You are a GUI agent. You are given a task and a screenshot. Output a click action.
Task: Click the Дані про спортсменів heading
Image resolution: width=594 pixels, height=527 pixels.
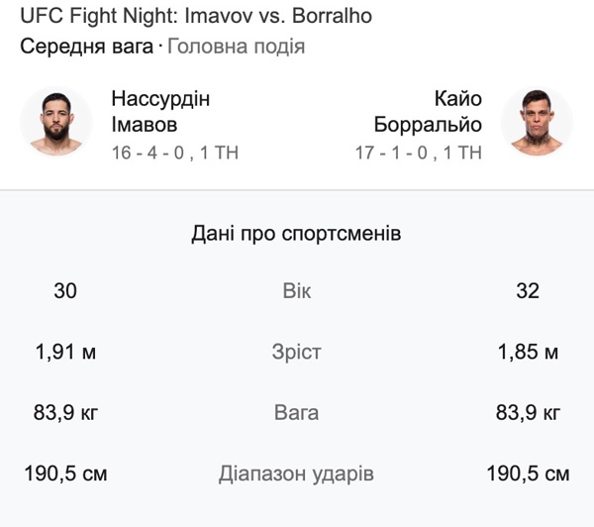click(x=296, y=233)
